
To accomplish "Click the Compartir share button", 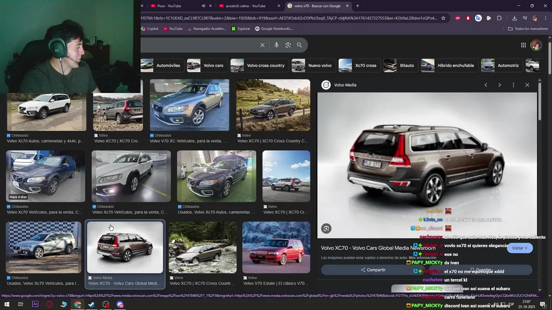I will coord(373,270).
